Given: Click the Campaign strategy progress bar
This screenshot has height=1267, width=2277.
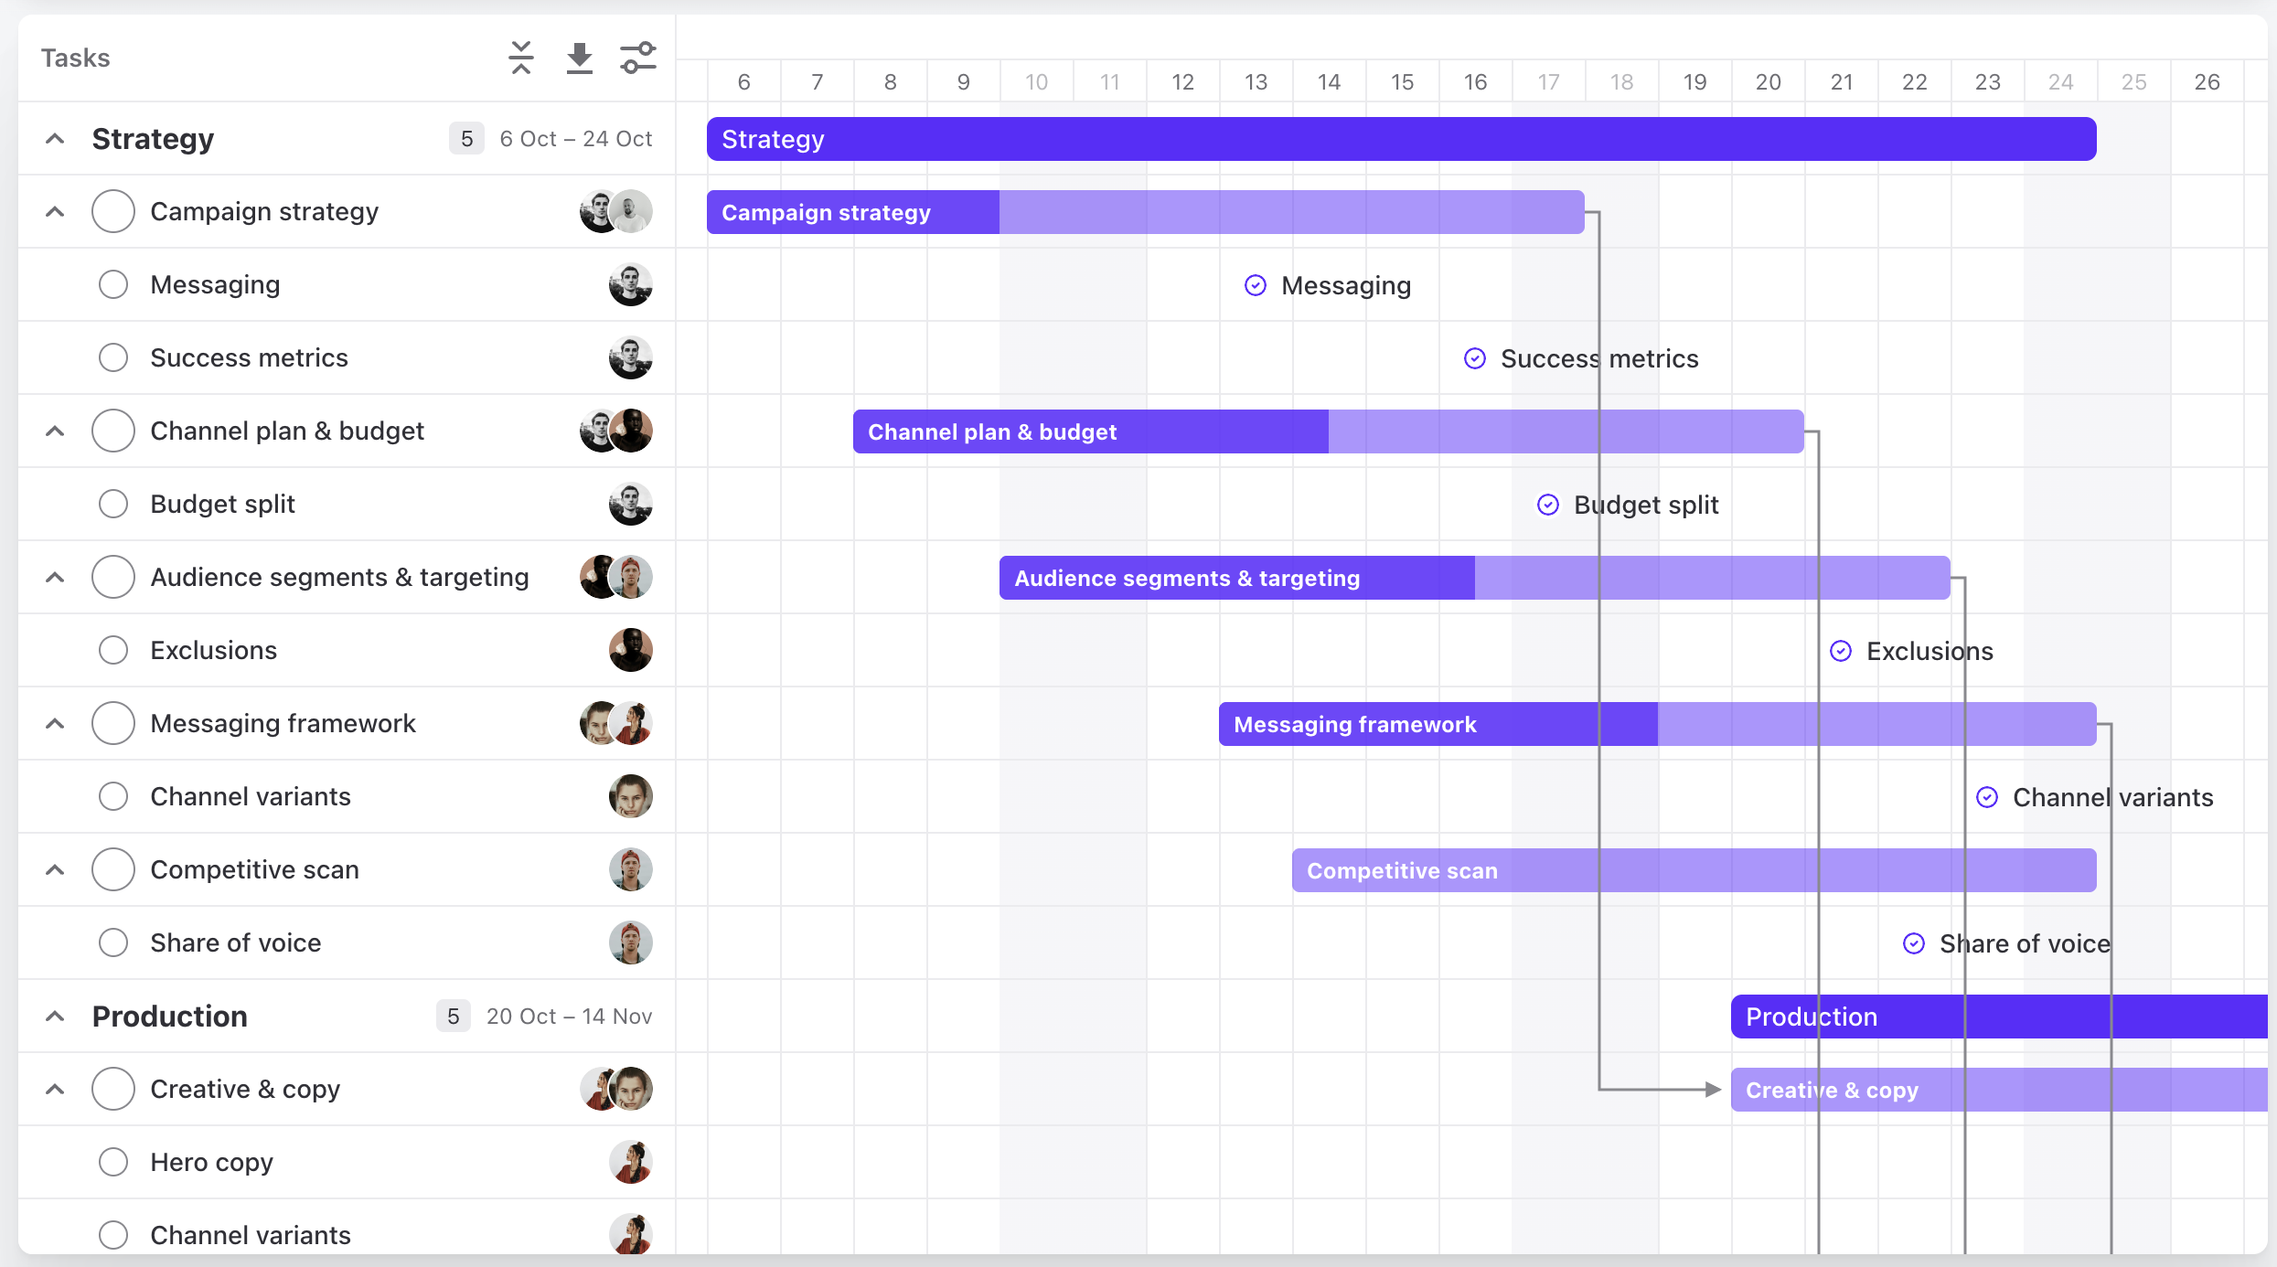Looking at the screenshot, I should click(1145, 212).
